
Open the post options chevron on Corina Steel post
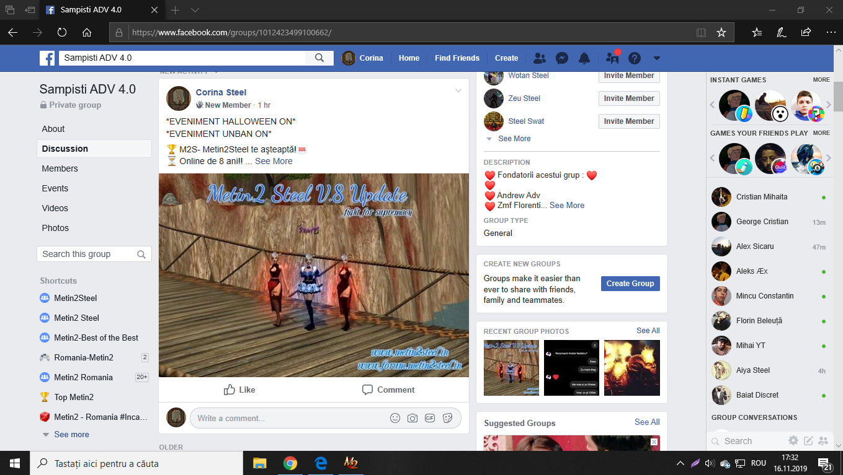pyautogui.click(x=458, y=91)
